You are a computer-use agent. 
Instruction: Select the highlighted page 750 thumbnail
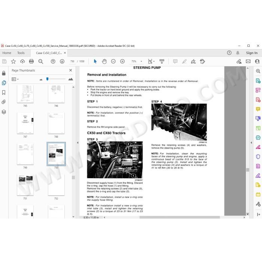(56, 154)
